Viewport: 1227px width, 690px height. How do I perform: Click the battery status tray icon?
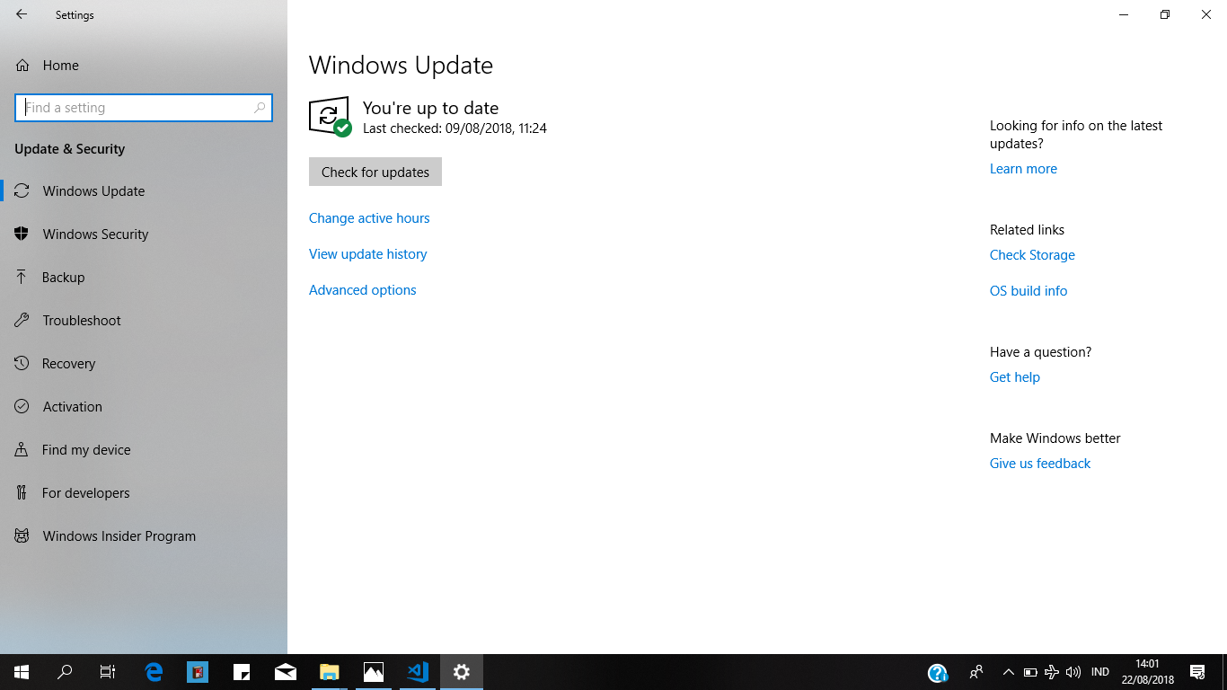click(1030, 671)
